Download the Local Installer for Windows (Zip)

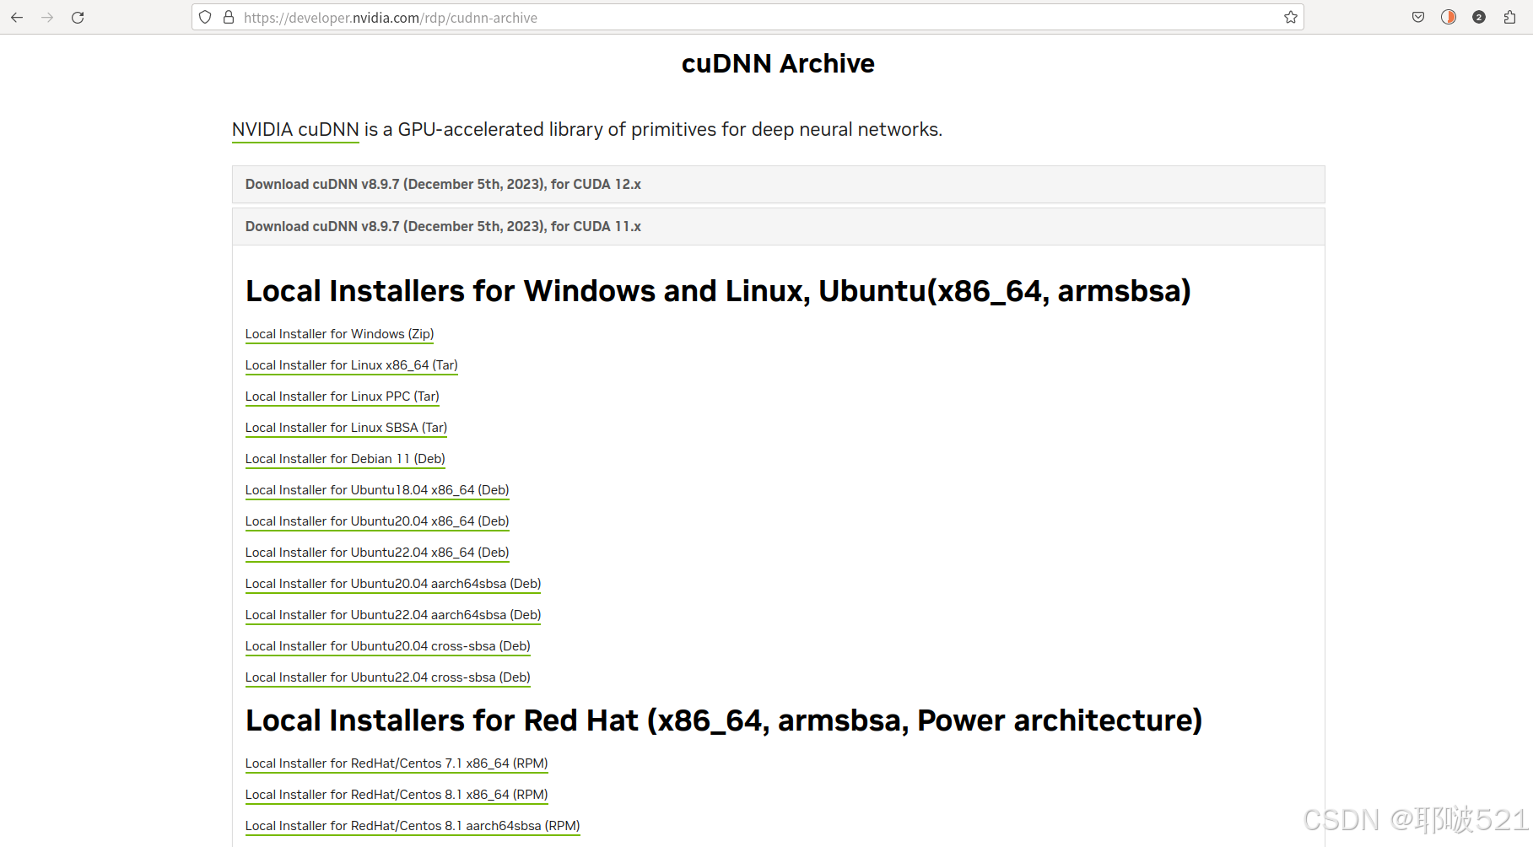(x=339, y=333)
